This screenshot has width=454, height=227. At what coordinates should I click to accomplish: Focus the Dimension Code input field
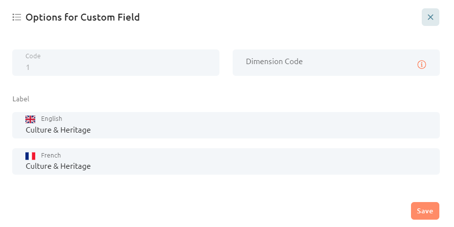[336, 63]
